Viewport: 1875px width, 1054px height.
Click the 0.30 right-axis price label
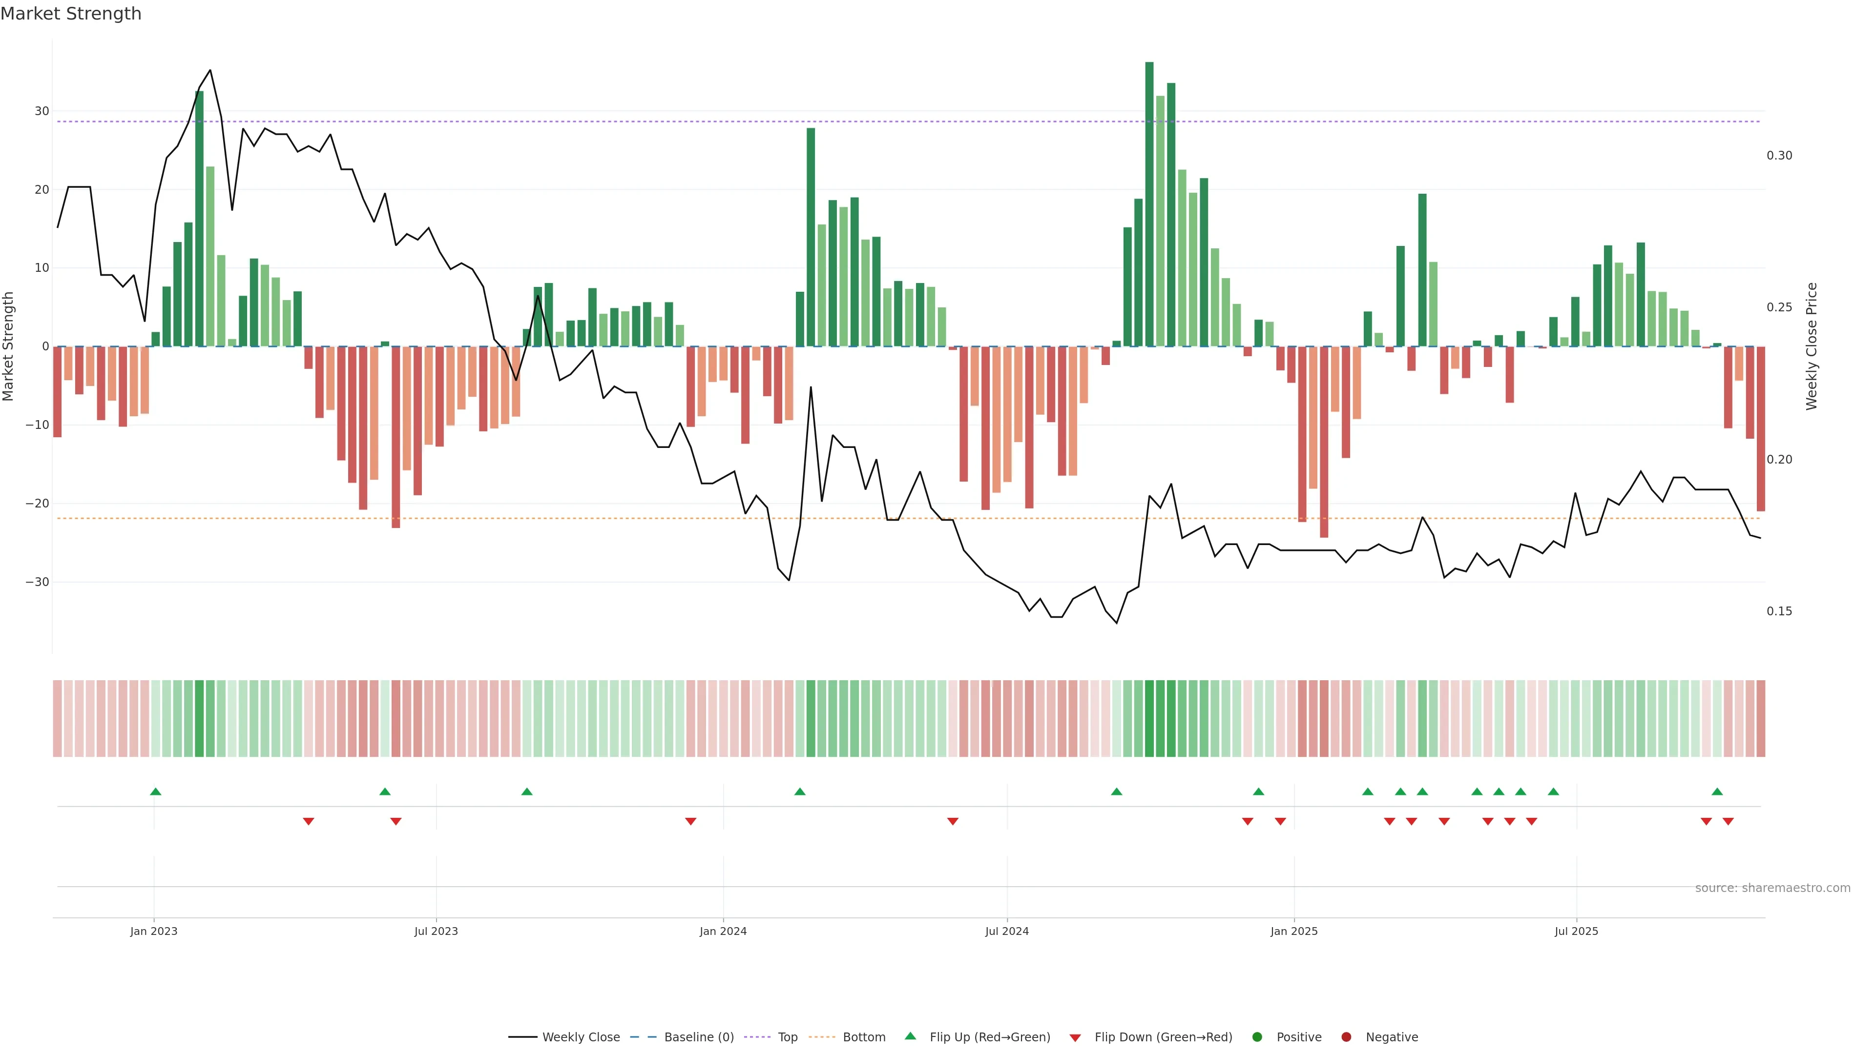point(1779,156)
